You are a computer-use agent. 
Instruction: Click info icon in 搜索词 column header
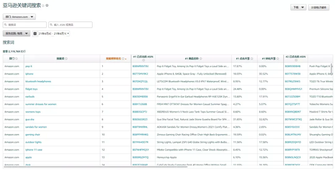pos(66,59)
